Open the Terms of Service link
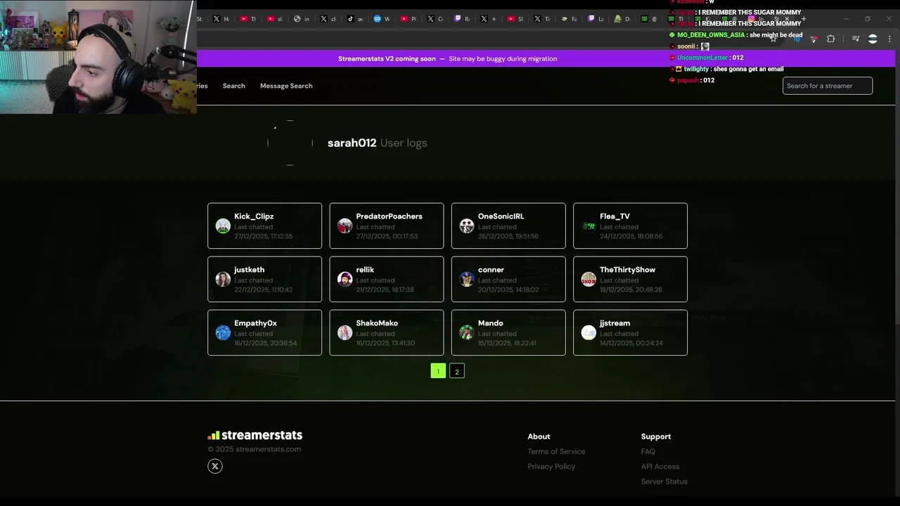 (556, 451)
